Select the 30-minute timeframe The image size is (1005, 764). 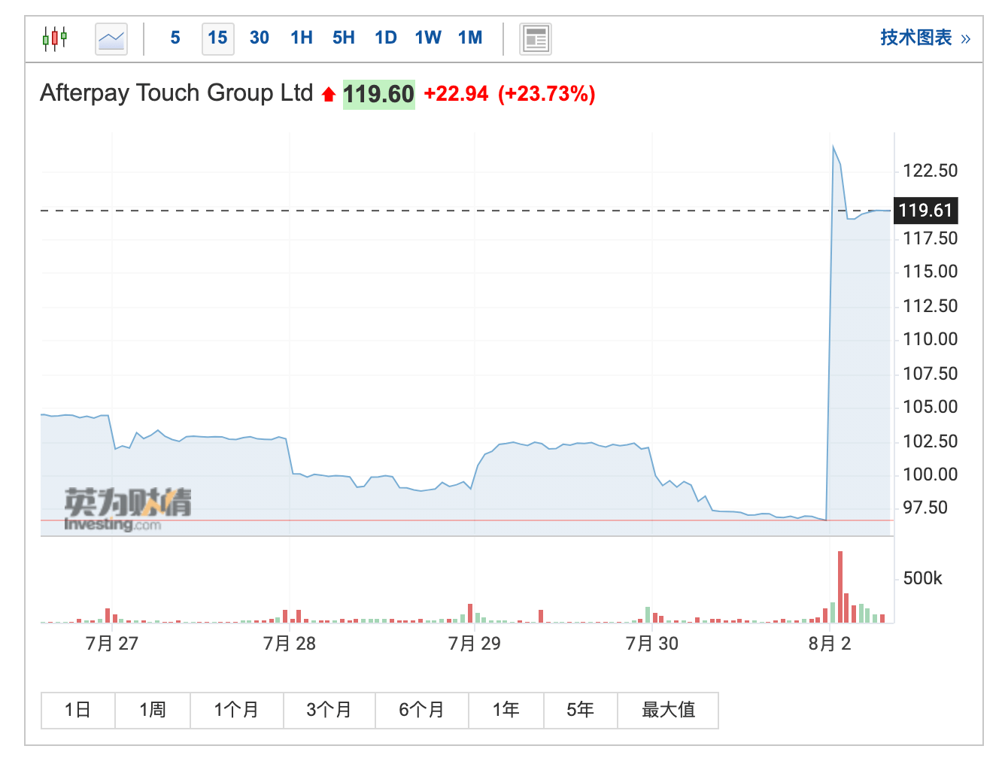pyautogui.click(x=259, y=38)
